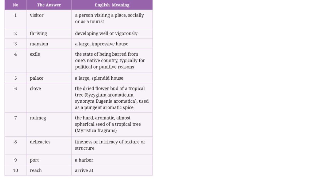Viewport: 321px width, 180px height.
Task: Select 'developing well or vigorously' definition
Action: point(106,33)
